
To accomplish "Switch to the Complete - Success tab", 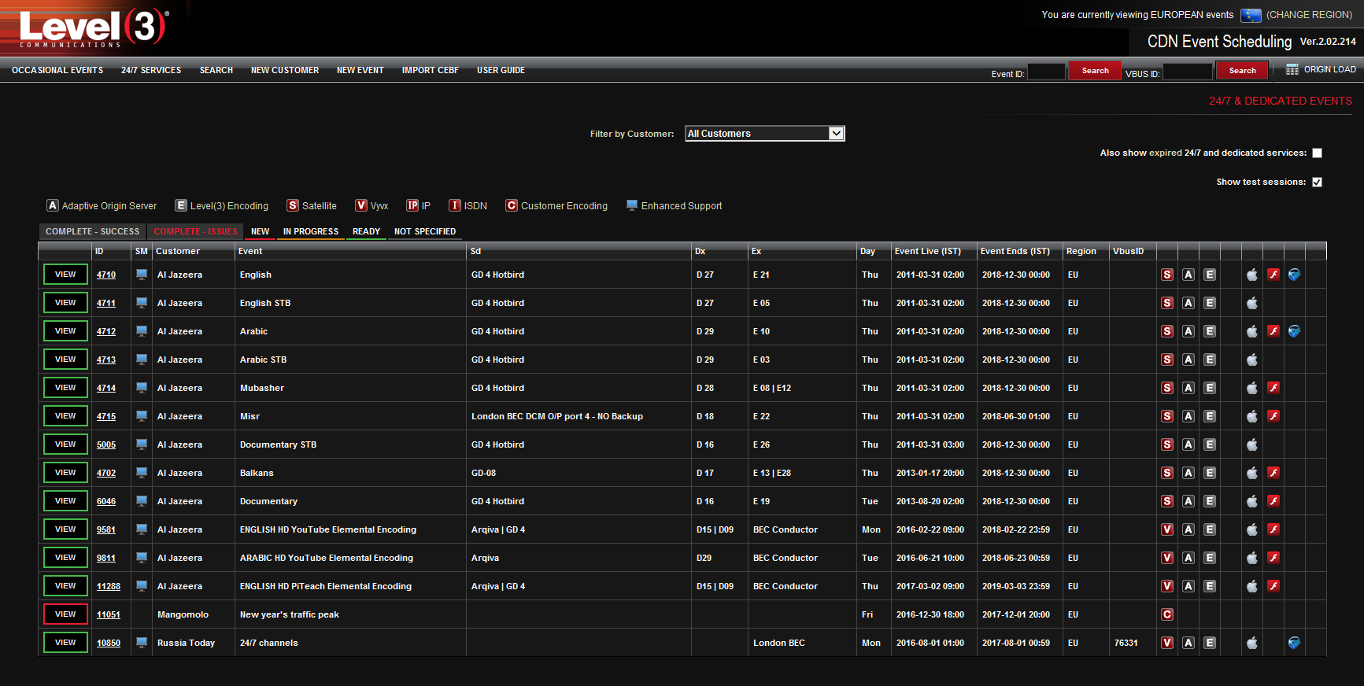I will 92,231.
